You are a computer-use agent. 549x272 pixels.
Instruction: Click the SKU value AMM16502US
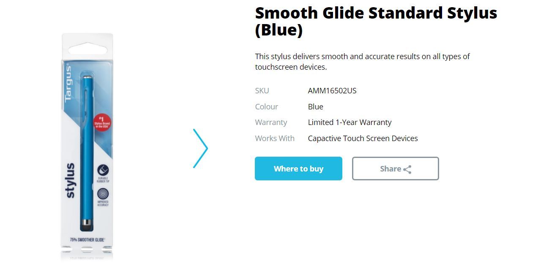tap(332, 91)
